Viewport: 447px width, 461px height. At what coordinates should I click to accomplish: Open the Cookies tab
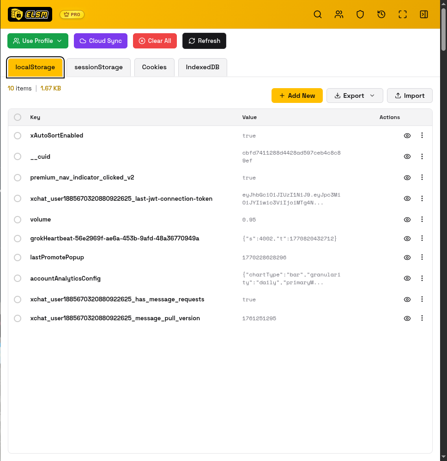[154, 67]
